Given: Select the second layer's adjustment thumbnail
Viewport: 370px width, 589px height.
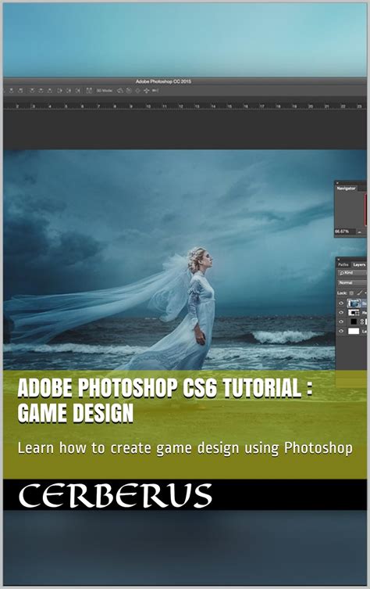Looking at the screenshot, I should point(354,313).
